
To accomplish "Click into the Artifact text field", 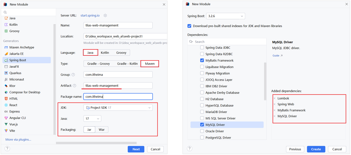I will coord(118,86).
